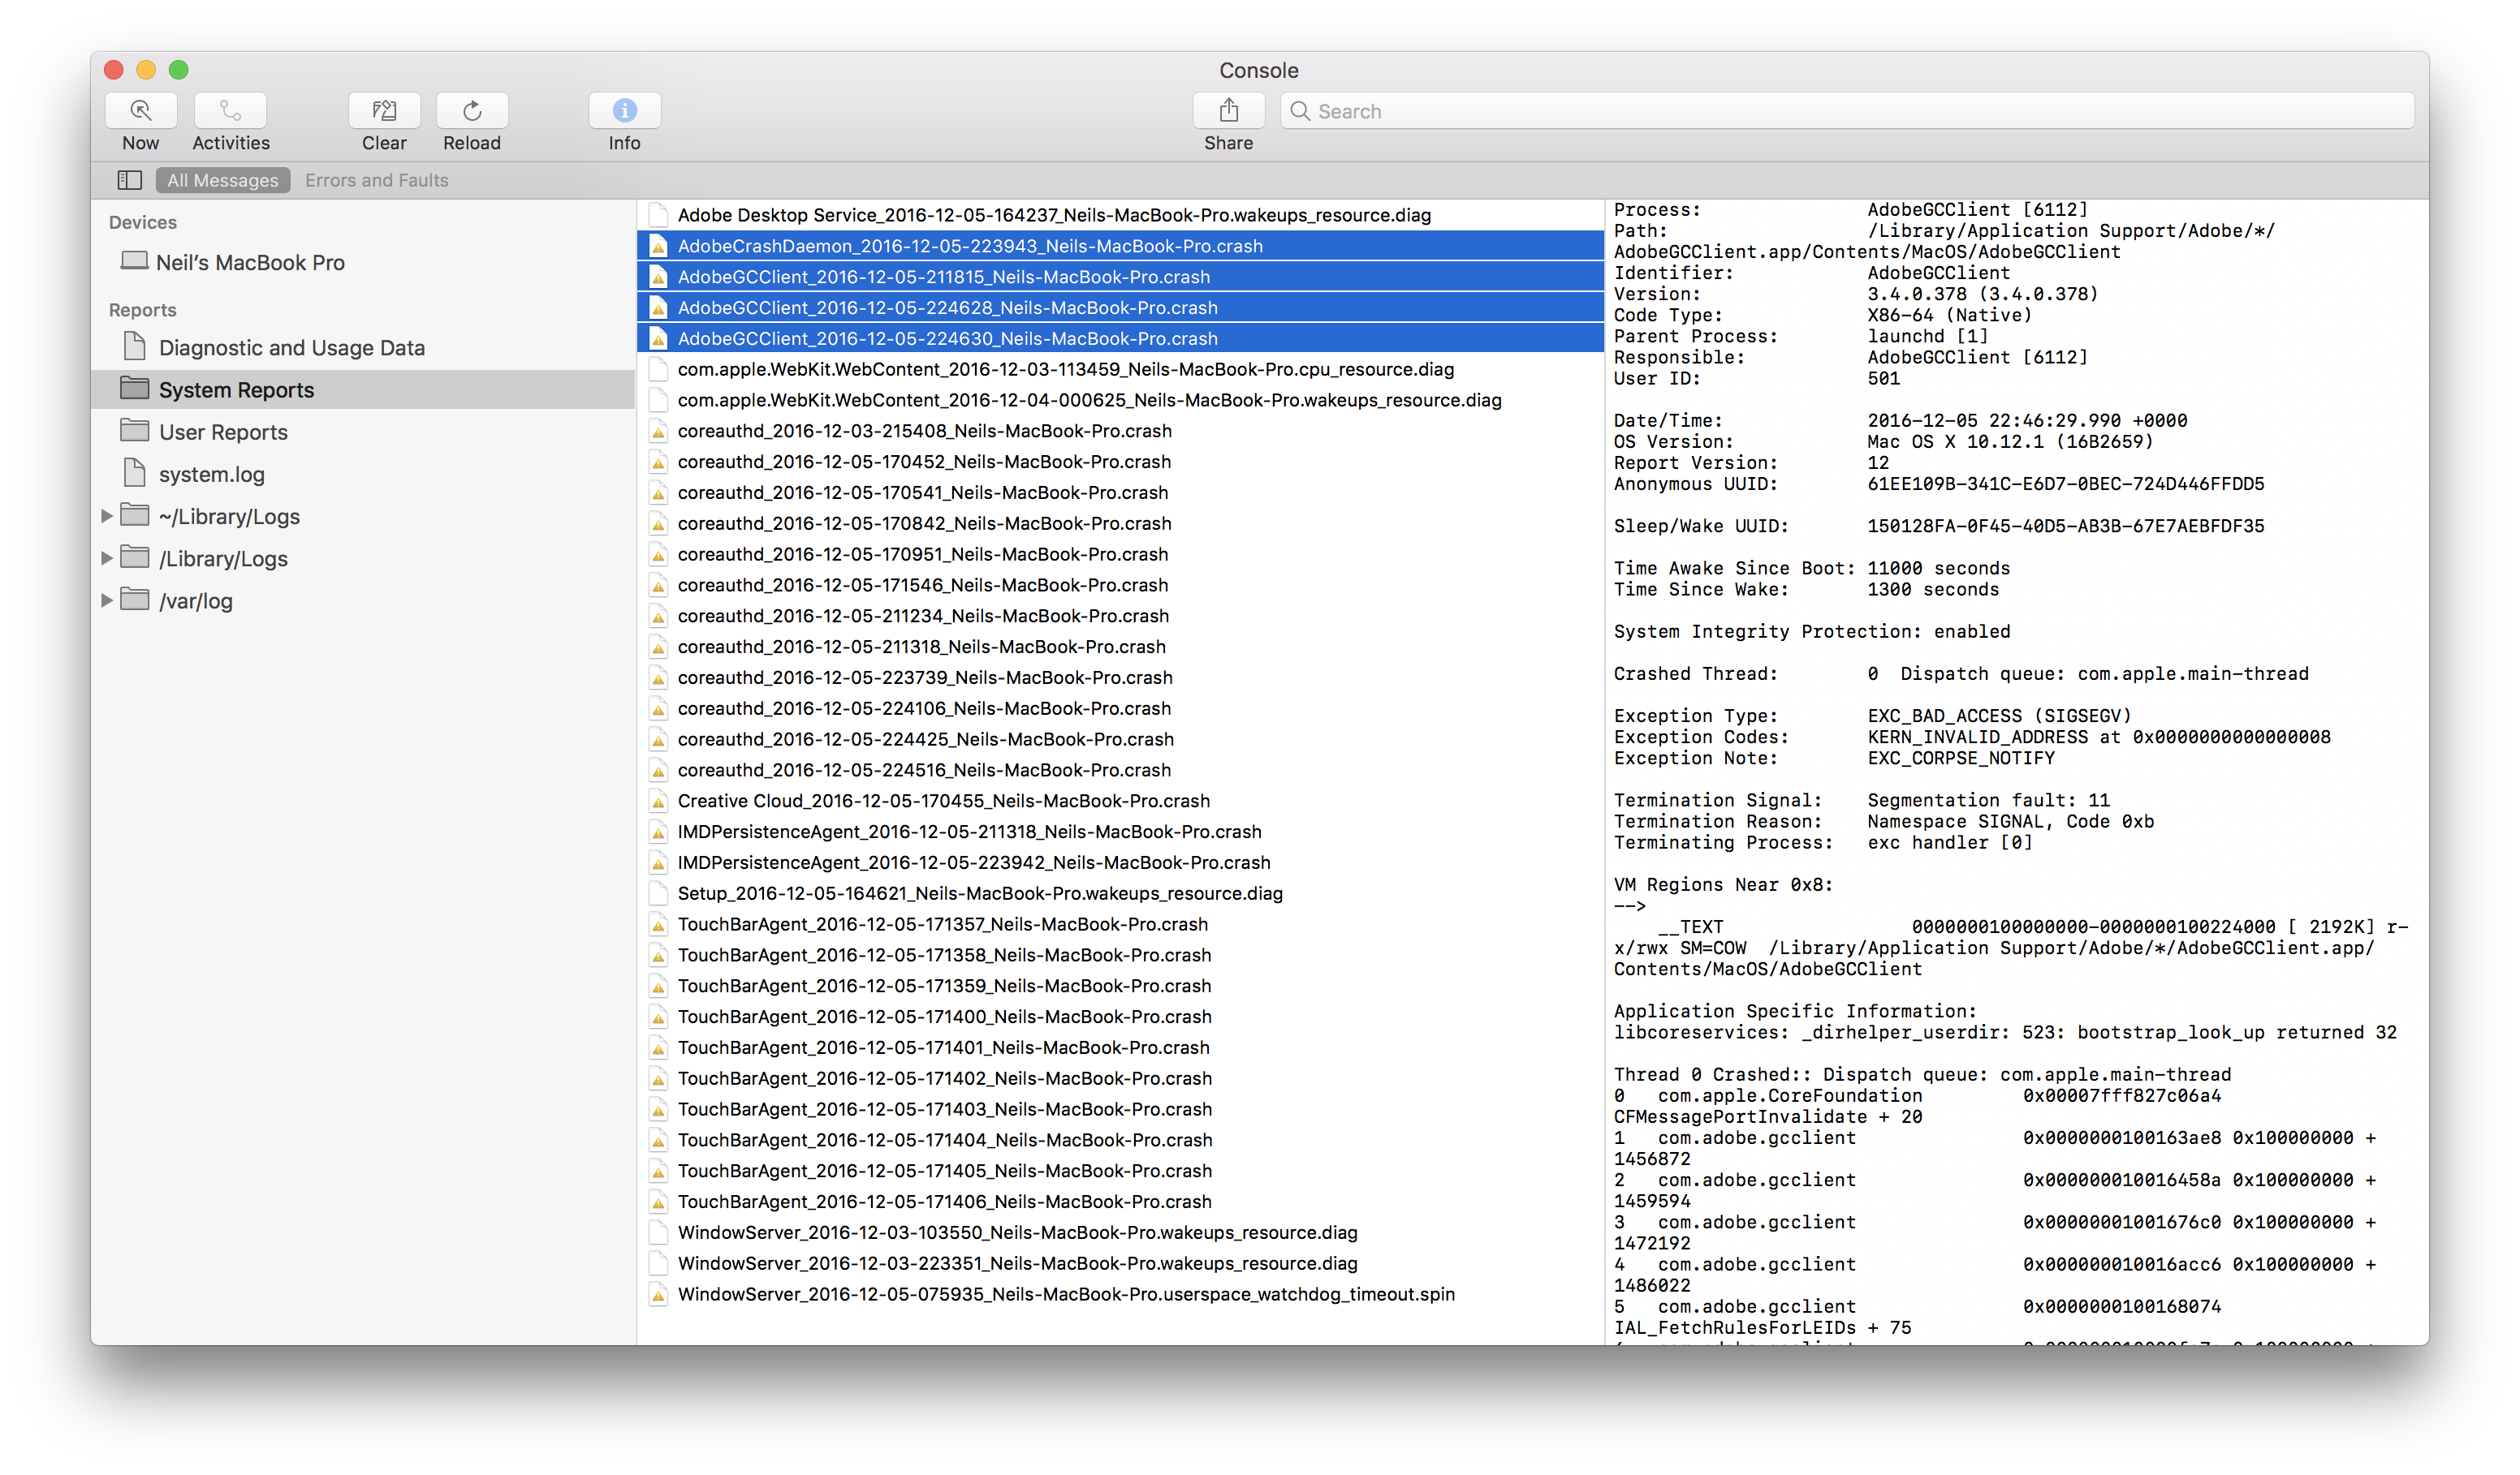This screenshot has width=2520, height=1475.
Task: Open Creative Cloud 170455 crash report
Action: (x=1120, y=801)
